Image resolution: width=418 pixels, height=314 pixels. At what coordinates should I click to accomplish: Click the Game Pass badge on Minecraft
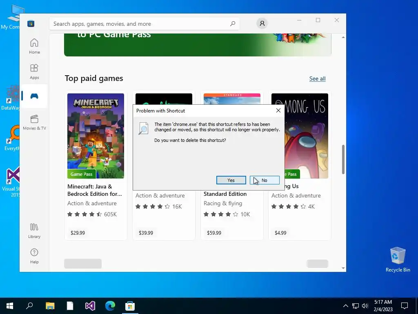[x=82, y=174]
